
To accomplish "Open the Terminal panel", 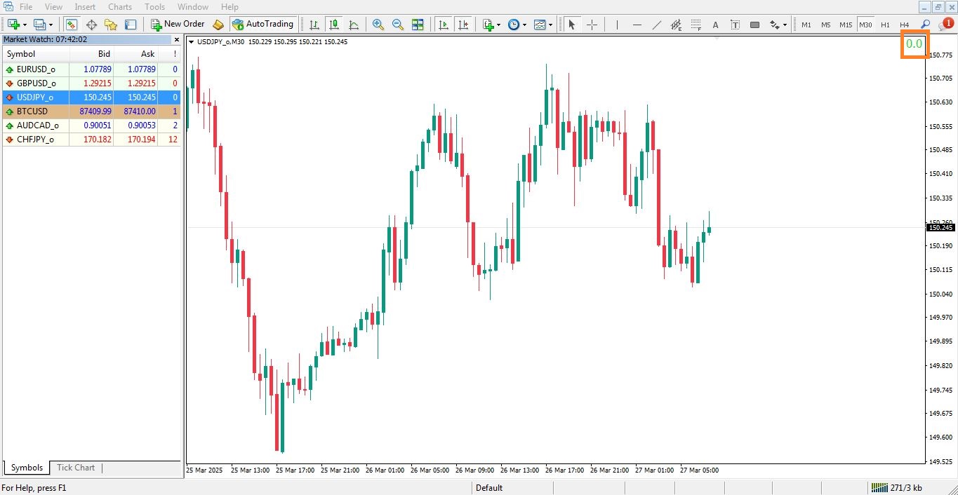I will (131, 25).
